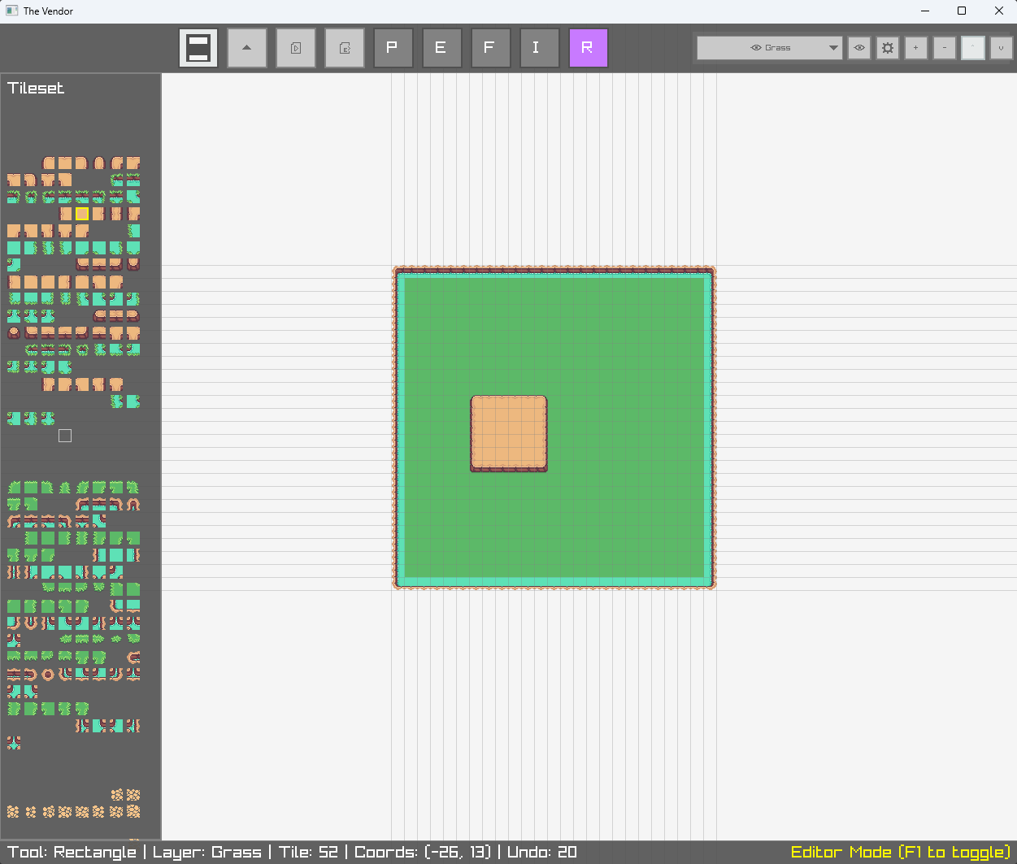
Task: Move layer down with 'v' button
Action: coord(1002,48)
